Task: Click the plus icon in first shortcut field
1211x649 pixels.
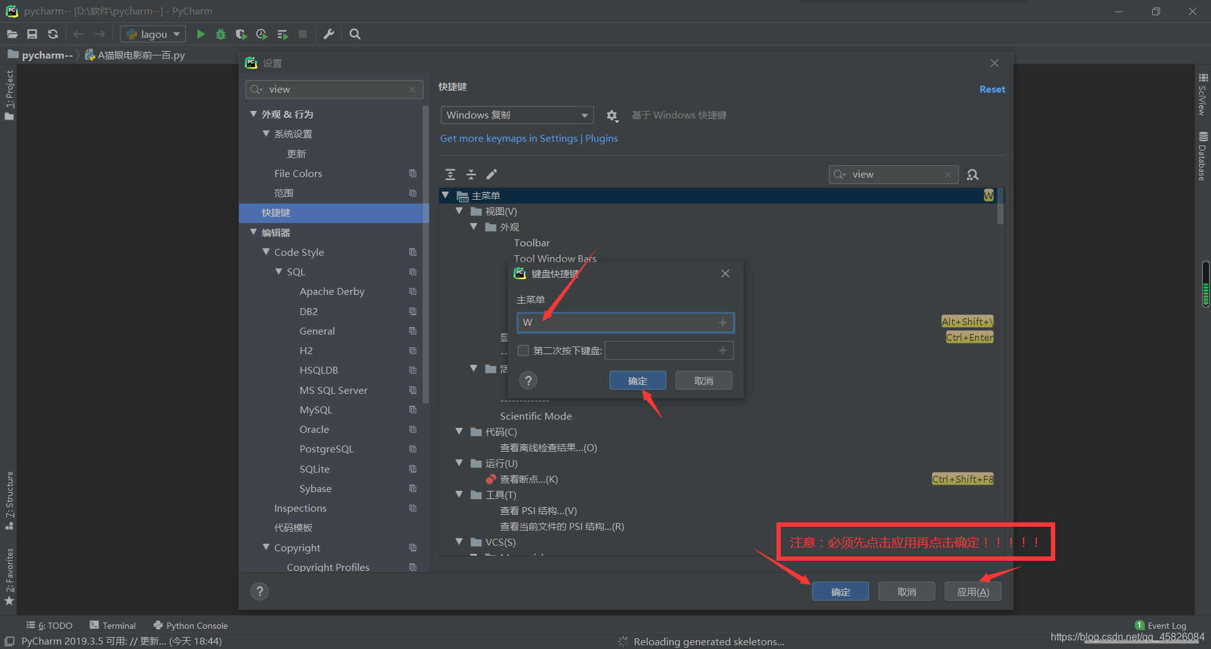Action: coord(723,323)
